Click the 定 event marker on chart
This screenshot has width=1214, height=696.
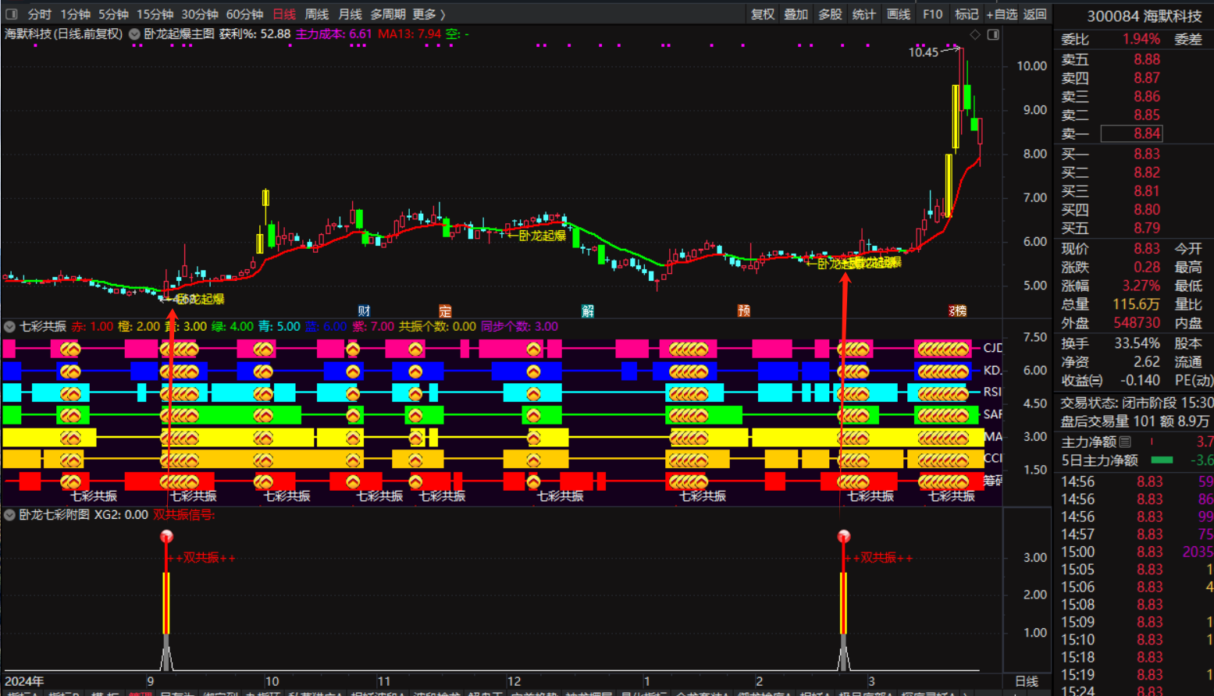445,311
